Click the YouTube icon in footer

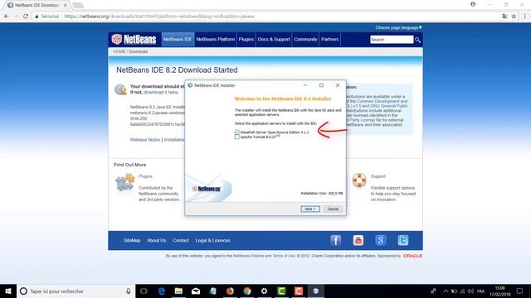pos(358,240)
